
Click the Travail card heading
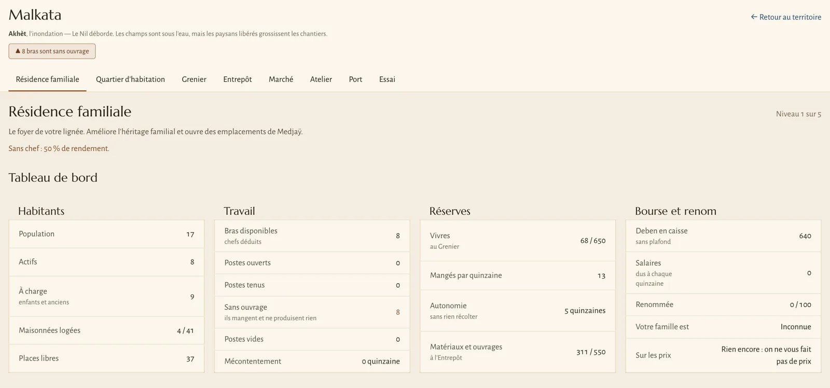pyautogui.click(x=239, y=211)
